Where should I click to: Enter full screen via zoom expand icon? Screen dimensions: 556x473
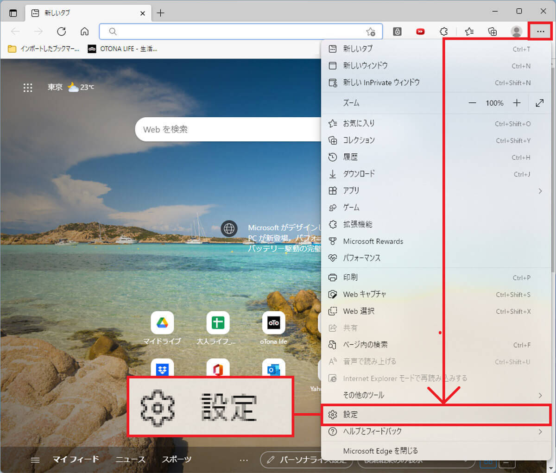click(539, 103)
